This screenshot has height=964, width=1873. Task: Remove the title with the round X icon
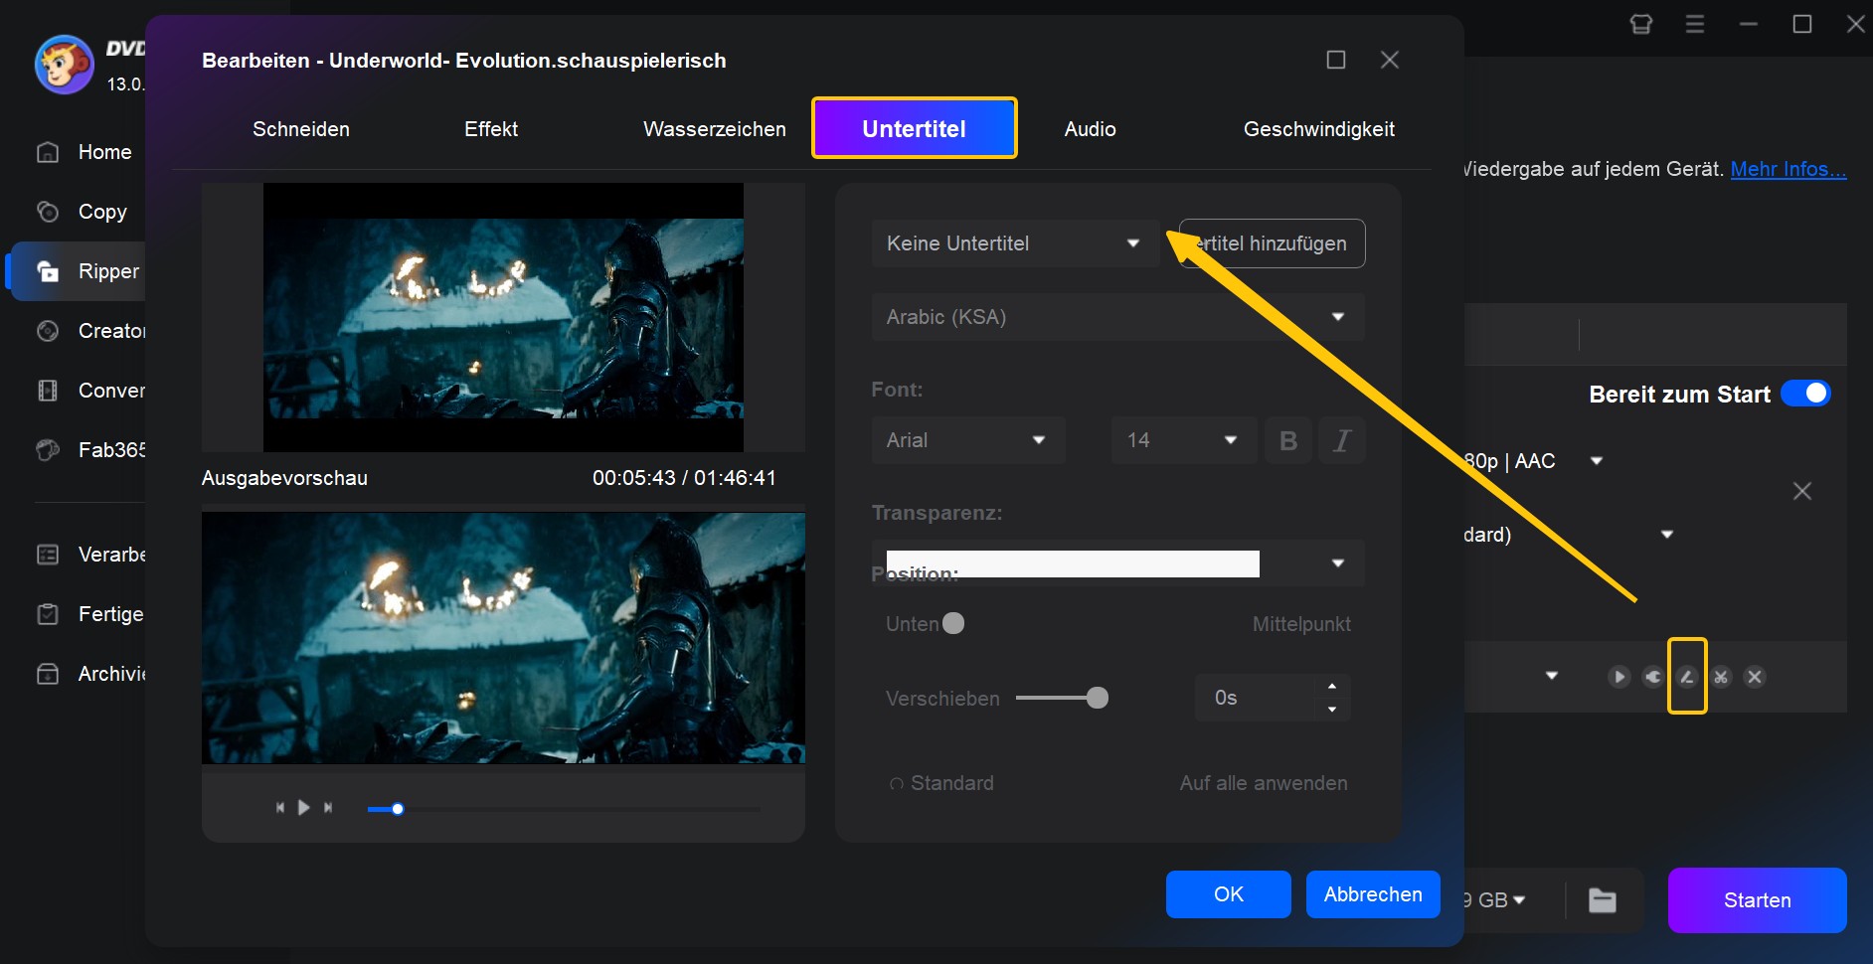pos(1755,677)
